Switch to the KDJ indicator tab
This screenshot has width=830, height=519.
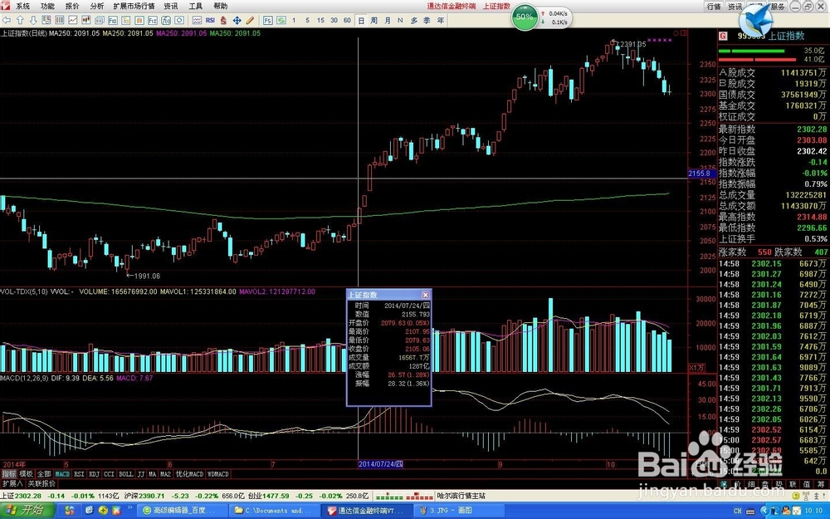pos(95,474)
